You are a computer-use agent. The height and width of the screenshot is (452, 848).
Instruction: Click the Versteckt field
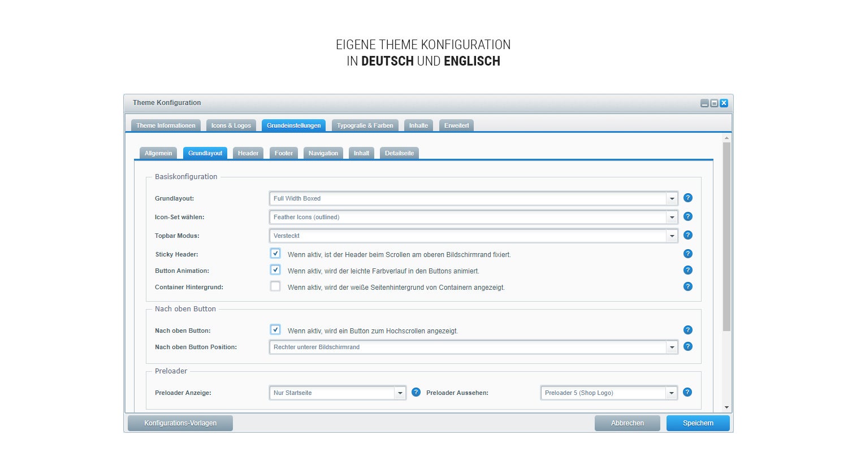(x=468, y=236)
